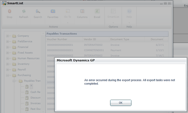This screenshot has width=188, height=113.
Task: Click Payroll tree label
Action: pos(22,70)
